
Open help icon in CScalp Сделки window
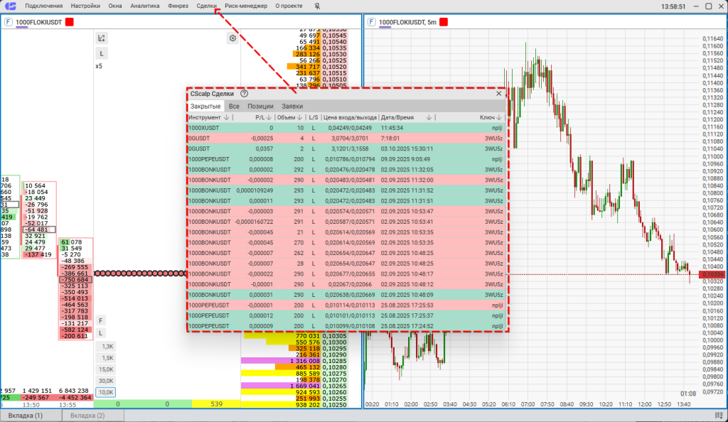(x=244, y=93)
